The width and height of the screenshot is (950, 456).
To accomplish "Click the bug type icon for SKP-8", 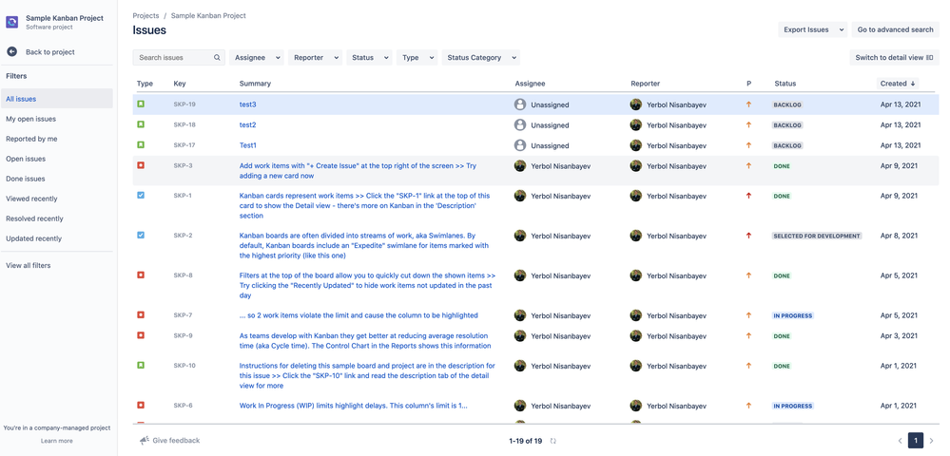I will coord(141,275).
